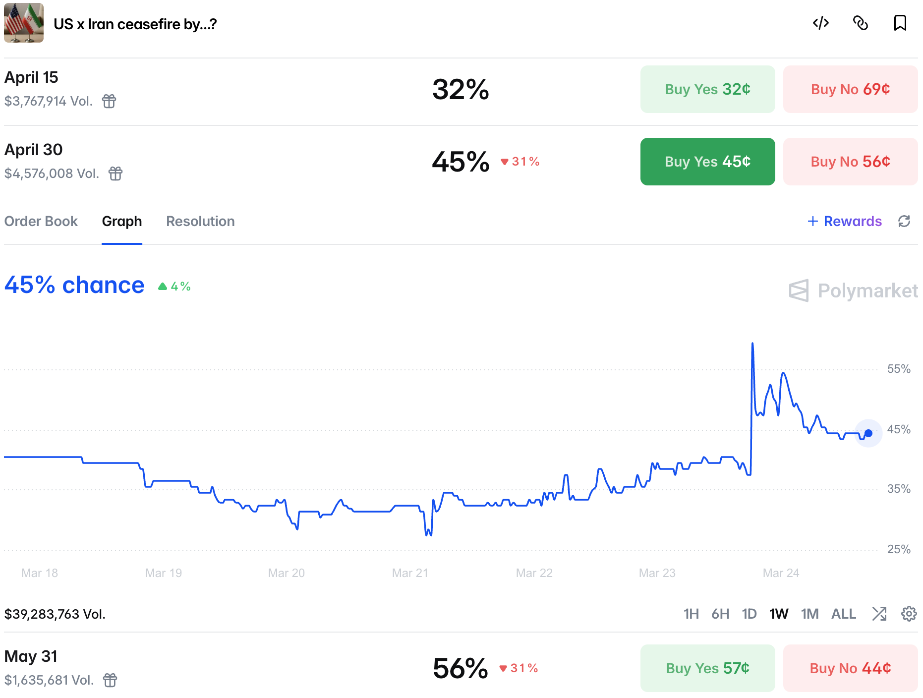Click the Rewards link
923x698 pixels.
coord(845,221)
